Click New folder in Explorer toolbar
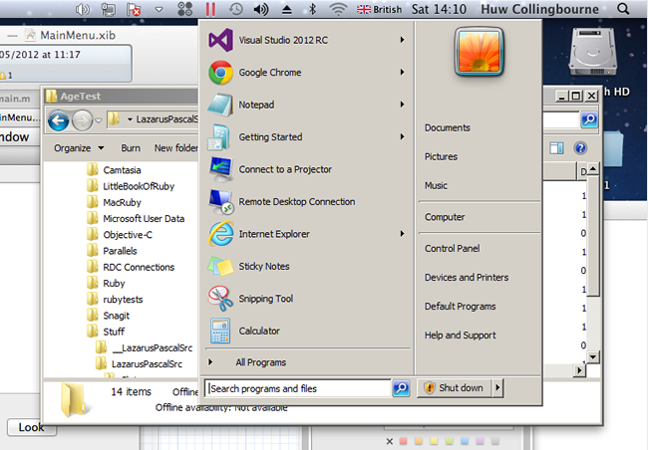 coord(176,148)
